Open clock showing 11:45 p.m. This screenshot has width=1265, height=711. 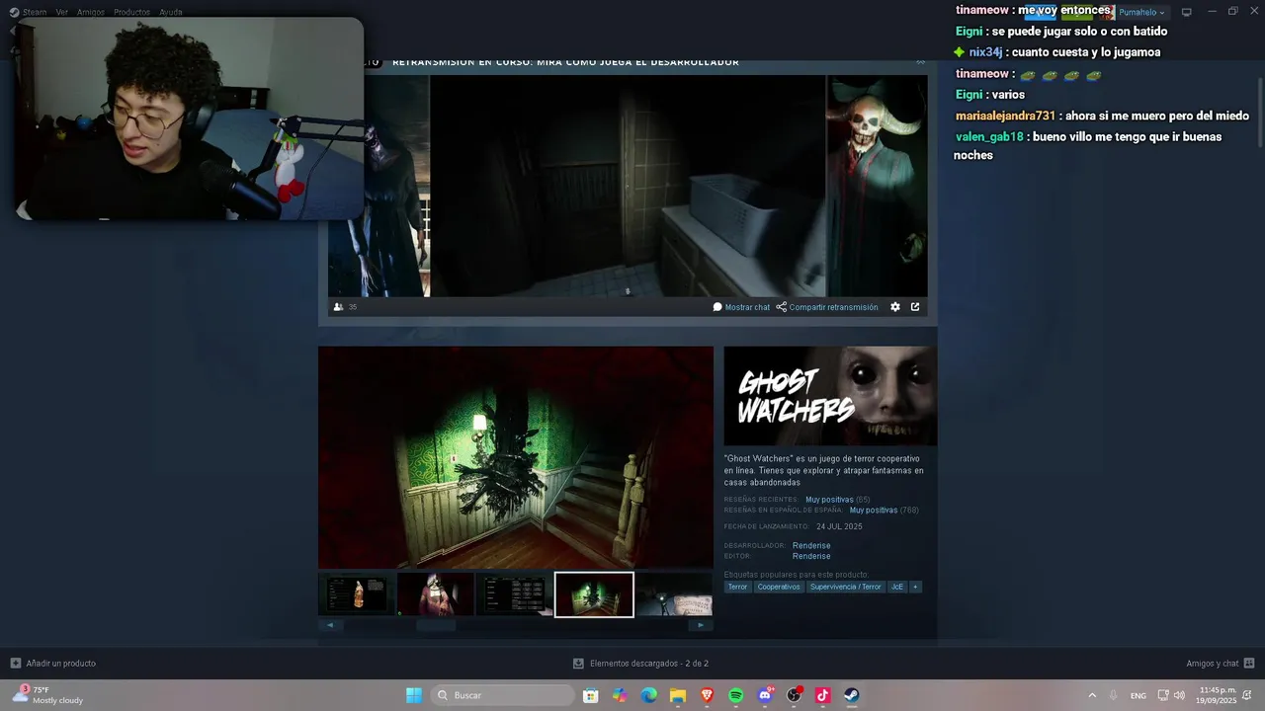pyautogui.click(x=1218, y=695)
